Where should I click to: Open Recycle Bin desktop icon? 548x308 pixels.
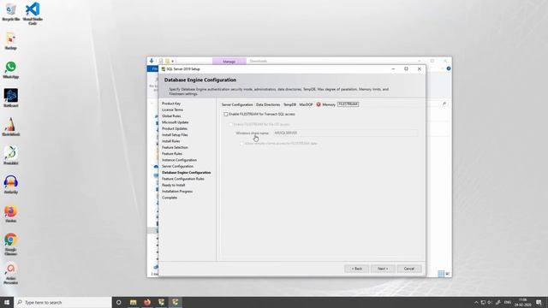(11, 12)
